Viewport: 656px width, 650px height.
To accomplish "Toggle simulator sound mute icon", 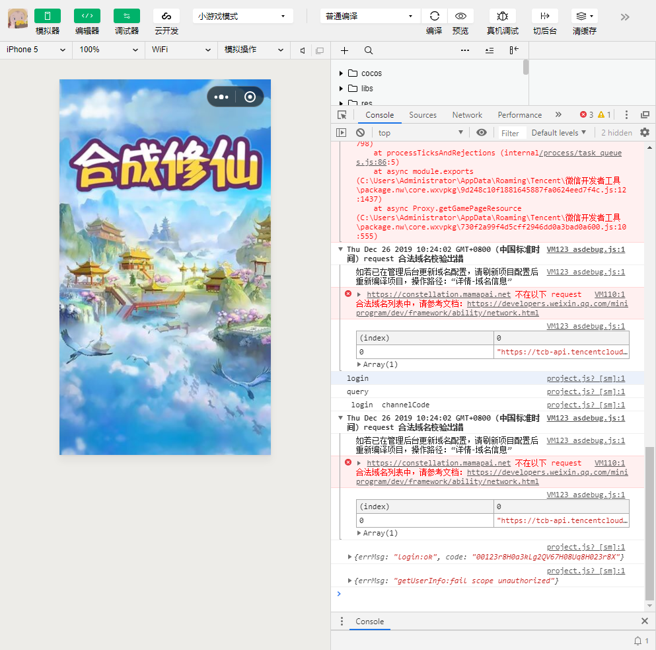I will click(x=303, y=51).
